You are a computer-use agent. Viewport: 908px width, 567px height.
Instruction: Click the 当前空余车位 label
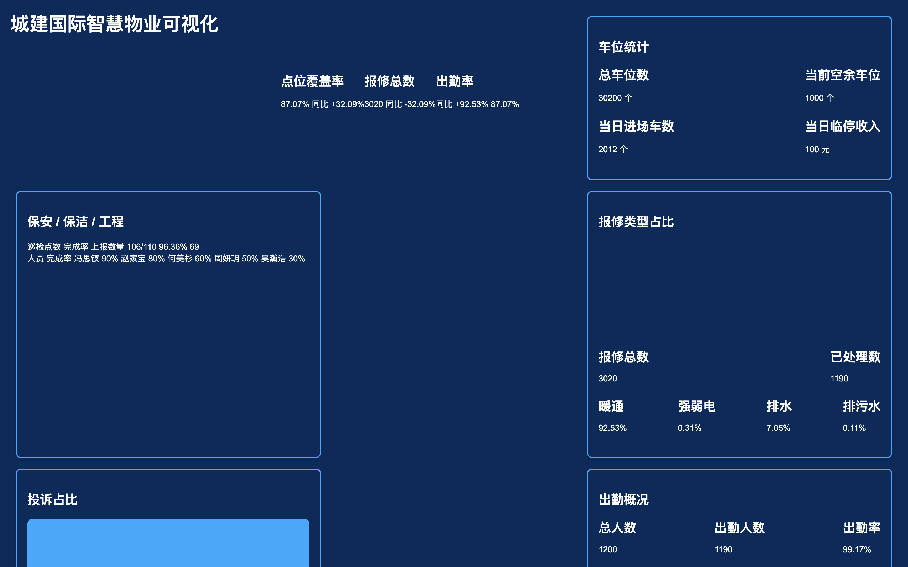click(x=842, y=75)
